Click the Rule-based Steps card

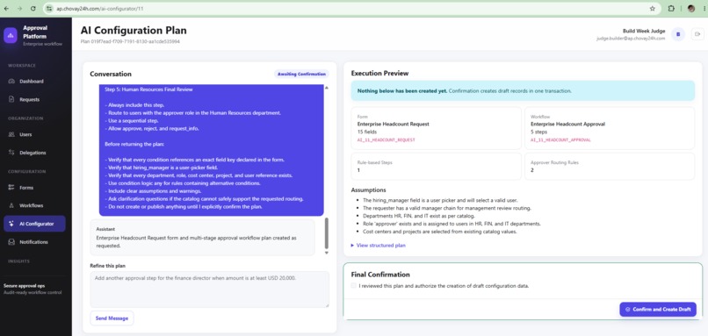tap(437, 167)
